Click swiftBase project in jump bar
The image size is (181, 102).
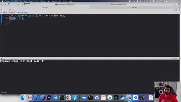click(x=4, y=12)
